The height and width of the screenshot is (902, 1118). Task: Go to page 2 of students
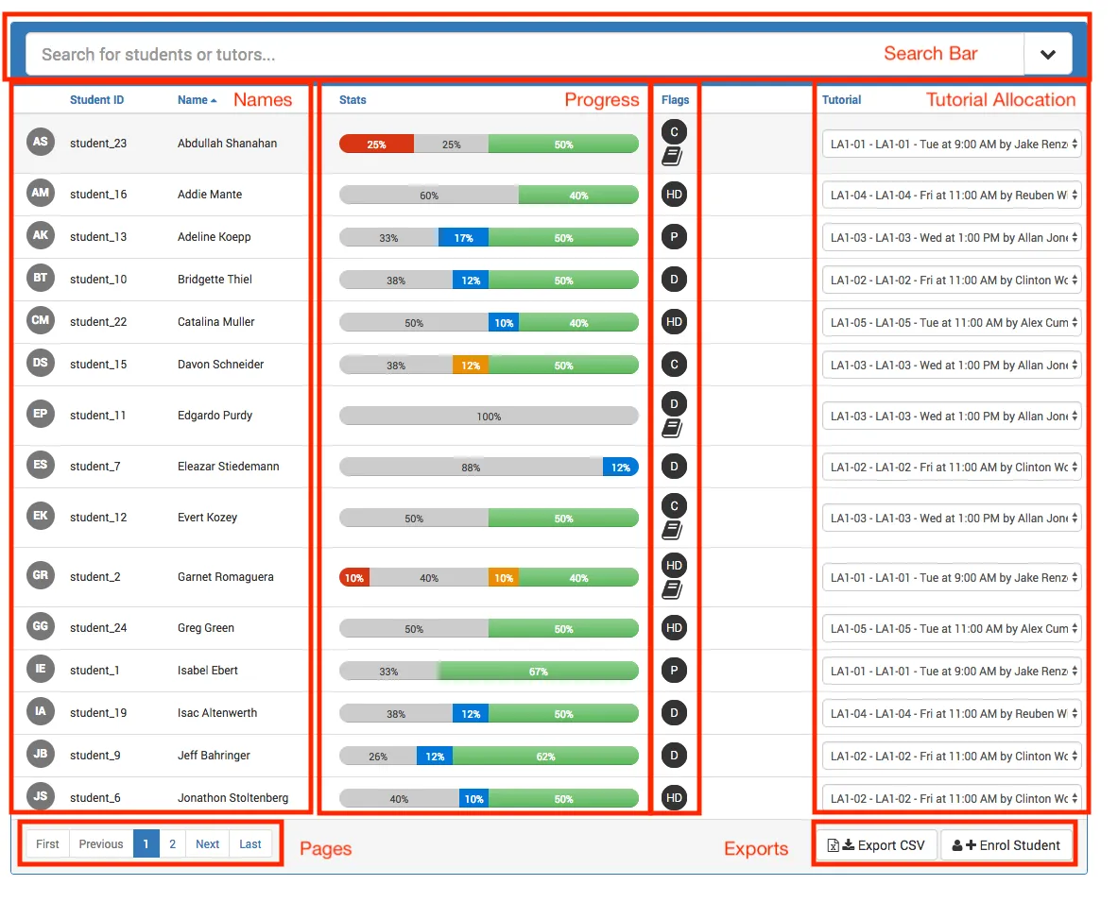coord(172,844)
